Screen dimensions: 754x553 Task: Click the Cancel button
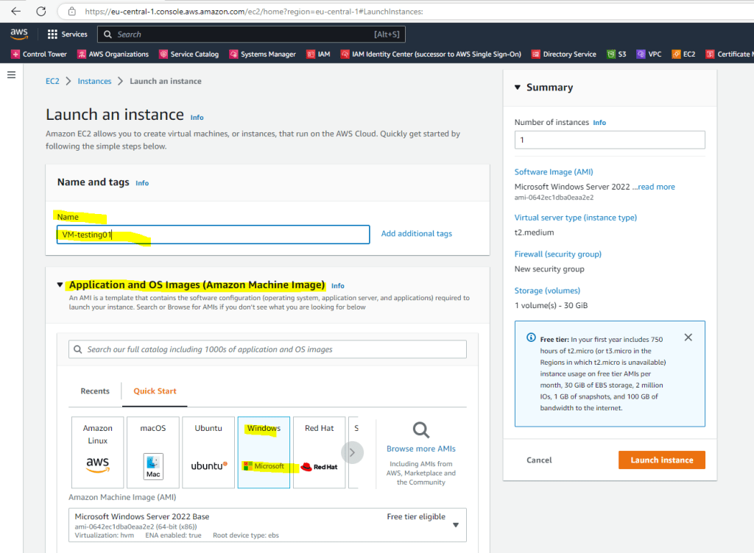[539, 460]
